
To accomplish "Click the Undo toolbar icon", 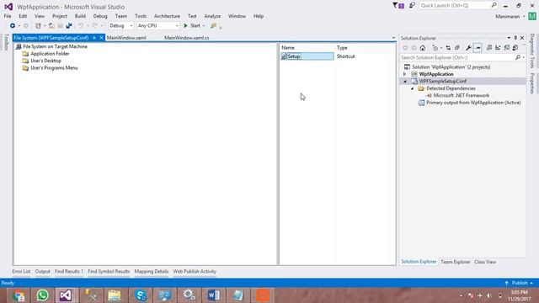I will point(81,26).
